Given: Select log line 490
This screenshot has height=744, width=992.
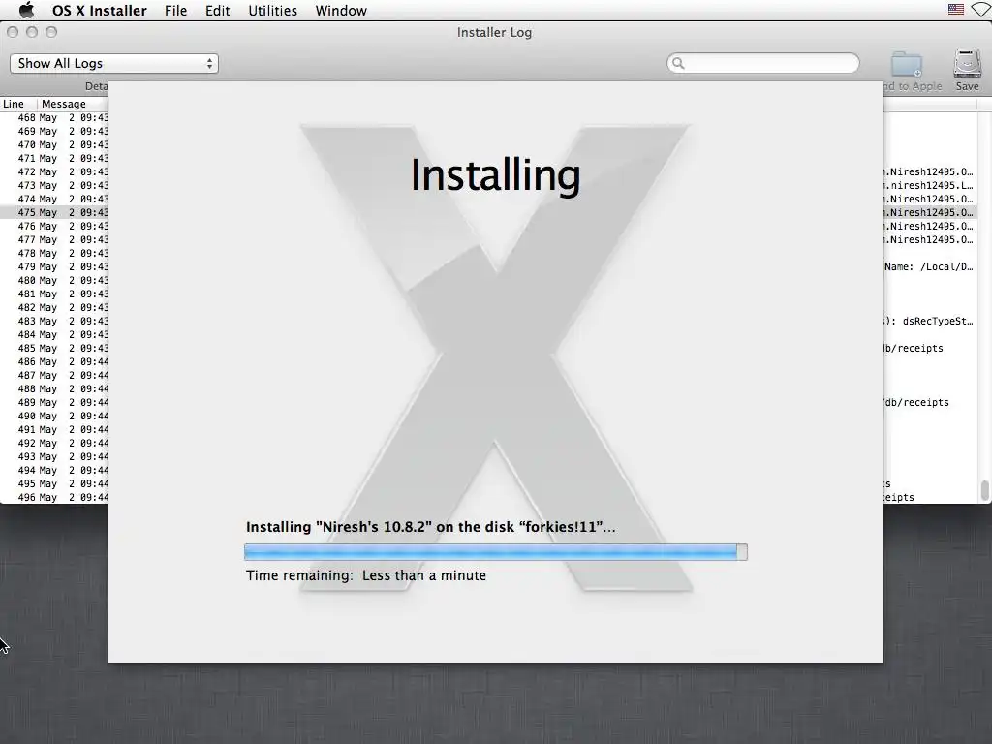Looking at the screenshot, I should [x=54, y=417].
